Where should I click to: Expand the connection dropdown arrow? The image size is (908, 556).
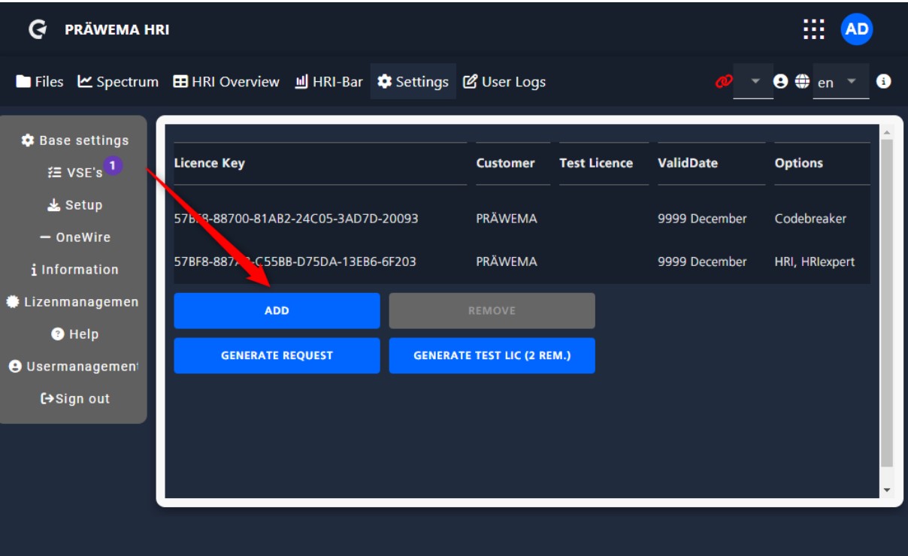755,81
